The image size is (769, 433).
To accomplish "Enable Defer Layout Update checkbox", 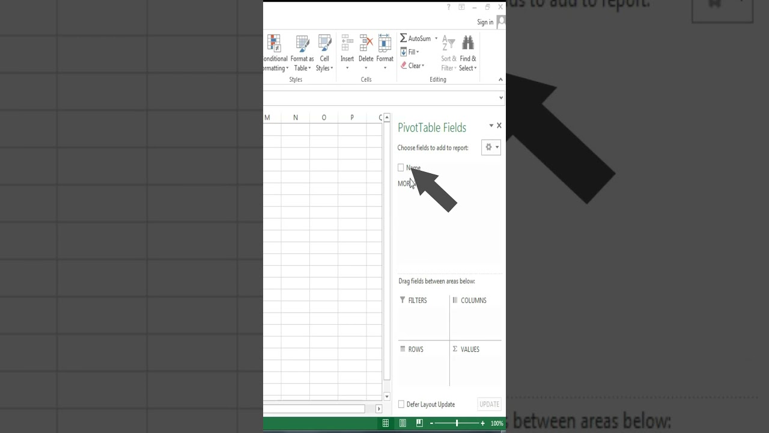I will [401, 404].
